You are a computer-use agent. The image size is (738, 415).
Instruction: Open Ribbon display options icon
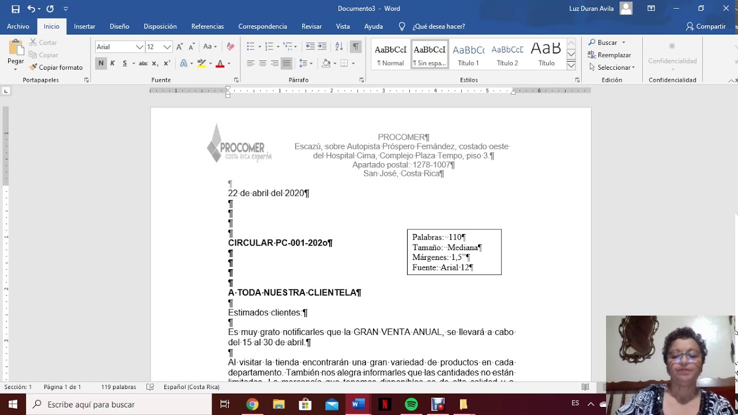click(x=651, y=9)
